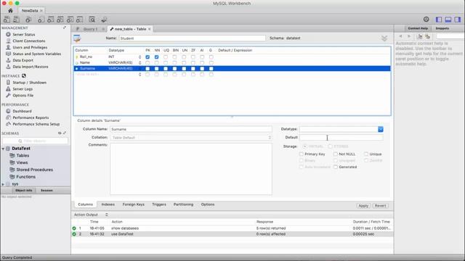The image size is (465, 261).
Task: Click the Comments text area
Action: [x=191, y=169]
